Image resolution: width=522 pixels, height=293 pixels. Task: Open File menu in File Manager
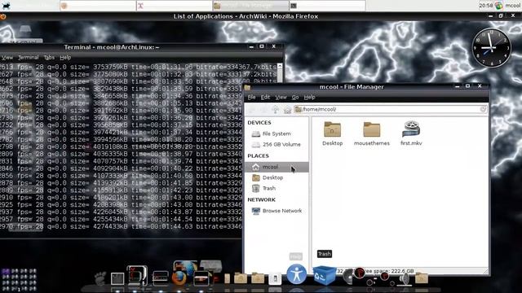252,98
